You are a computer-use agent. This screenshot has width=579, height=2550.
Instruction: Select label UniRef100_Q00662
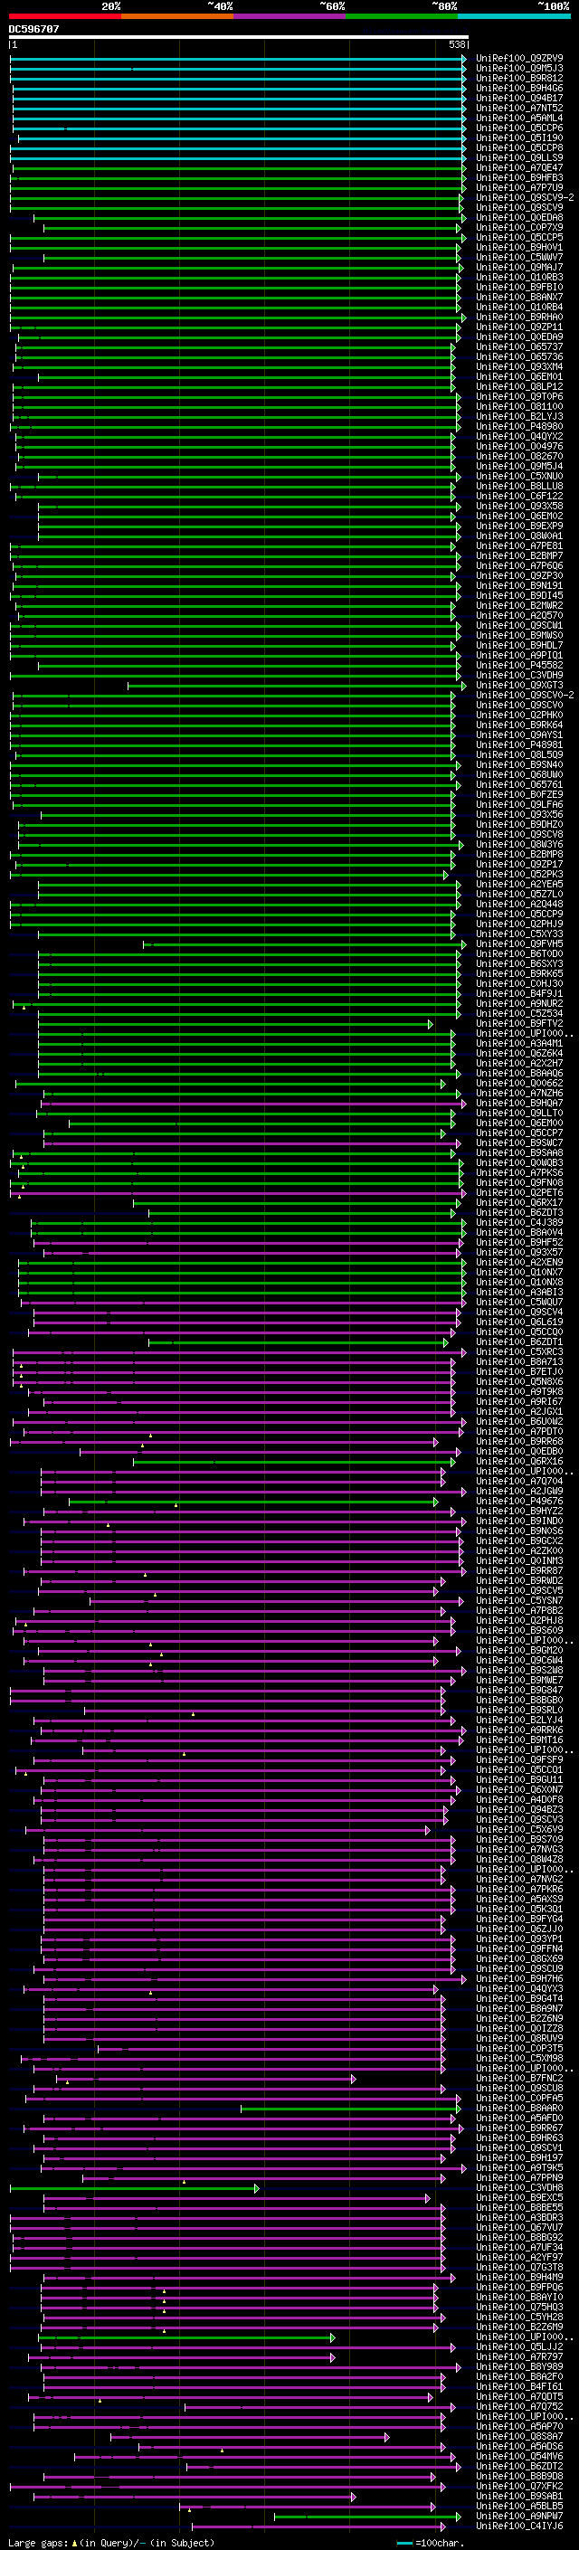coord(519,1083)
